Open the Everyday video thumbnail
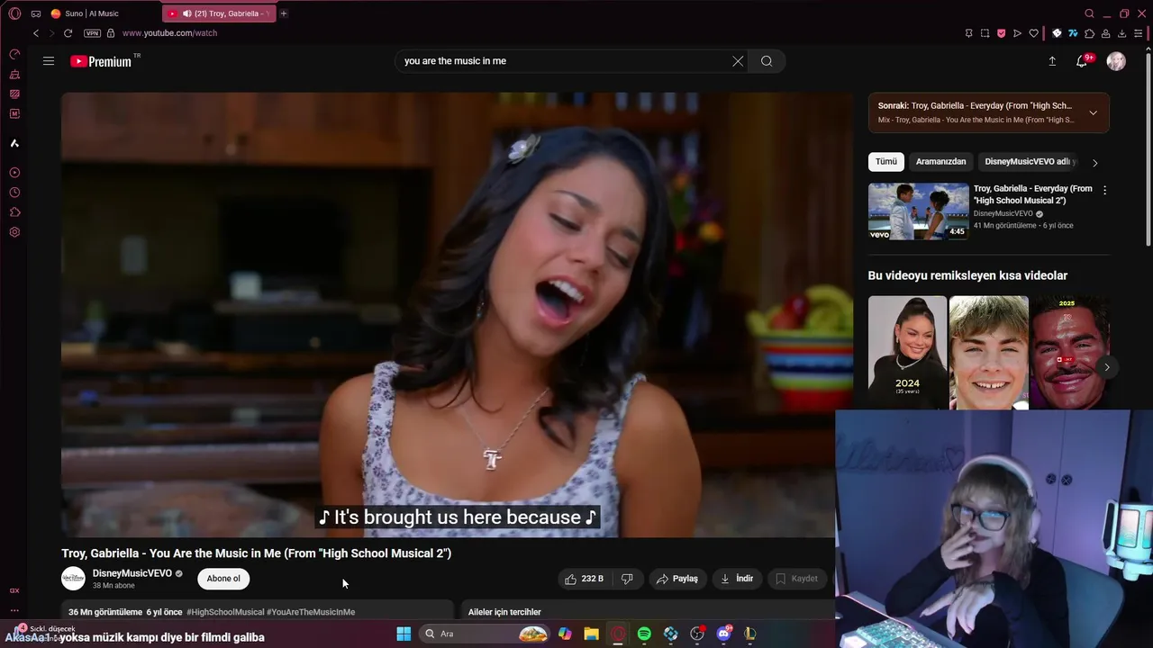This screenshot has width=1153, height=648. coord(918,211)
